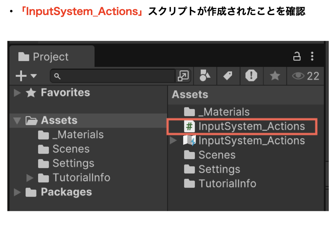Image resolution: width=336 pixels, height=252 pixels.
Task: Click the search by label tag icon
Action: coord(228,76)
